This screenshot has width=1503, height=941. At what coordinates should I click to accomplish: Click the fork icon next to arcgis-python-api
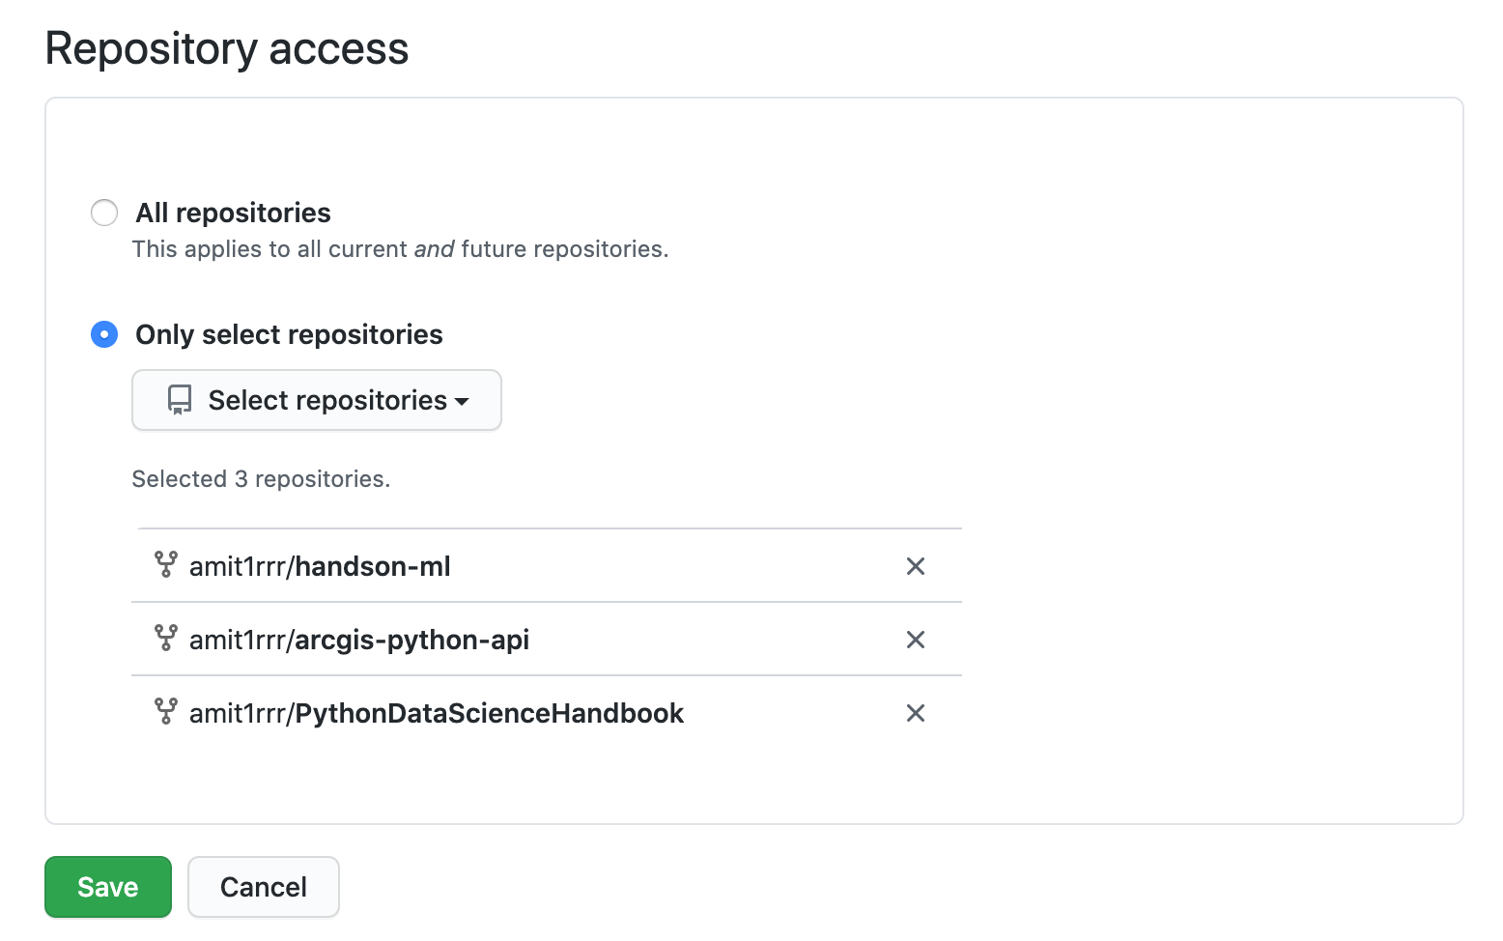tap(167, 639)
